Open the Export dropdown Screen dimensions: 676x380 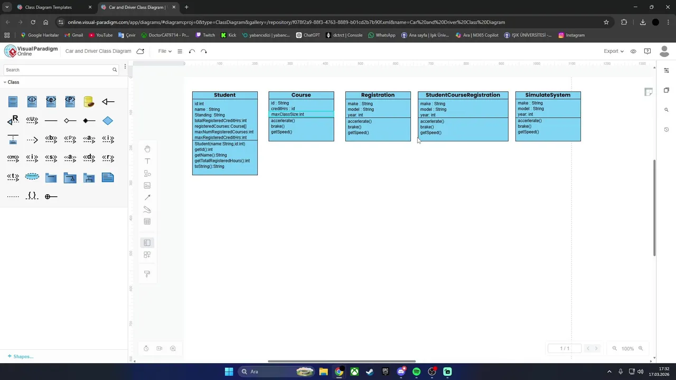pyautogui.click(x=614, y=51)
